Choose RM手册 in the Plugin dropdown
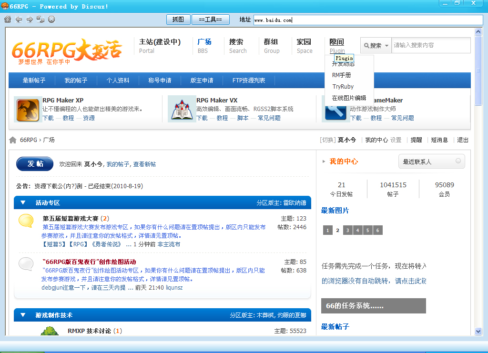The image size is (488, 353). click(x=341, y=75)
